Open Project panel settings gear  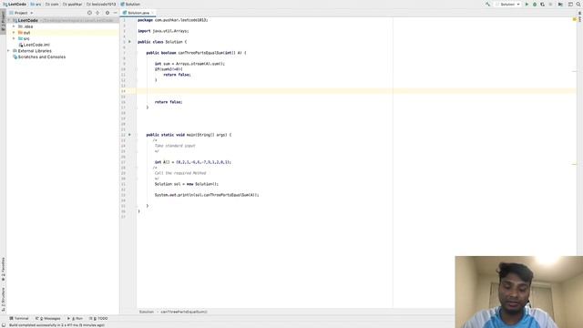tap(107, 13)
